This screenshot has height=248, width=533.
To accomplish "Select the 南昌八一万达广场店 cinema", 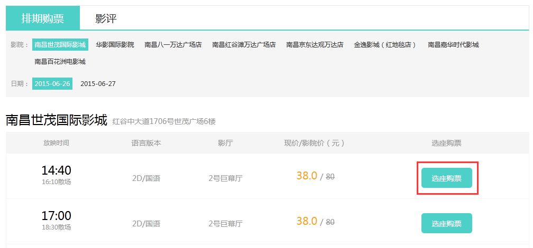I will [x=173, y=45].
